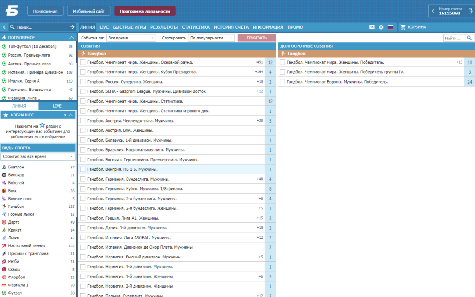The image size is (475, 297).
Task: Click the football icon beside Топ-футбол
Action: pyautogui.click(x=4, y=46)
